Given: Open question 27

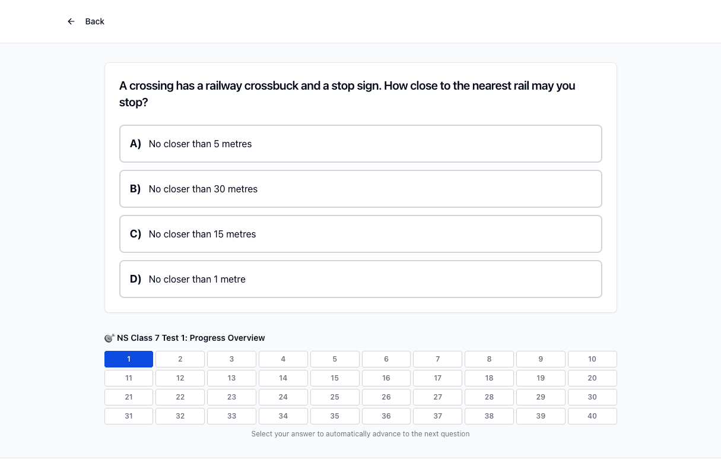Looking at the screenshot, I should (438, 397).
